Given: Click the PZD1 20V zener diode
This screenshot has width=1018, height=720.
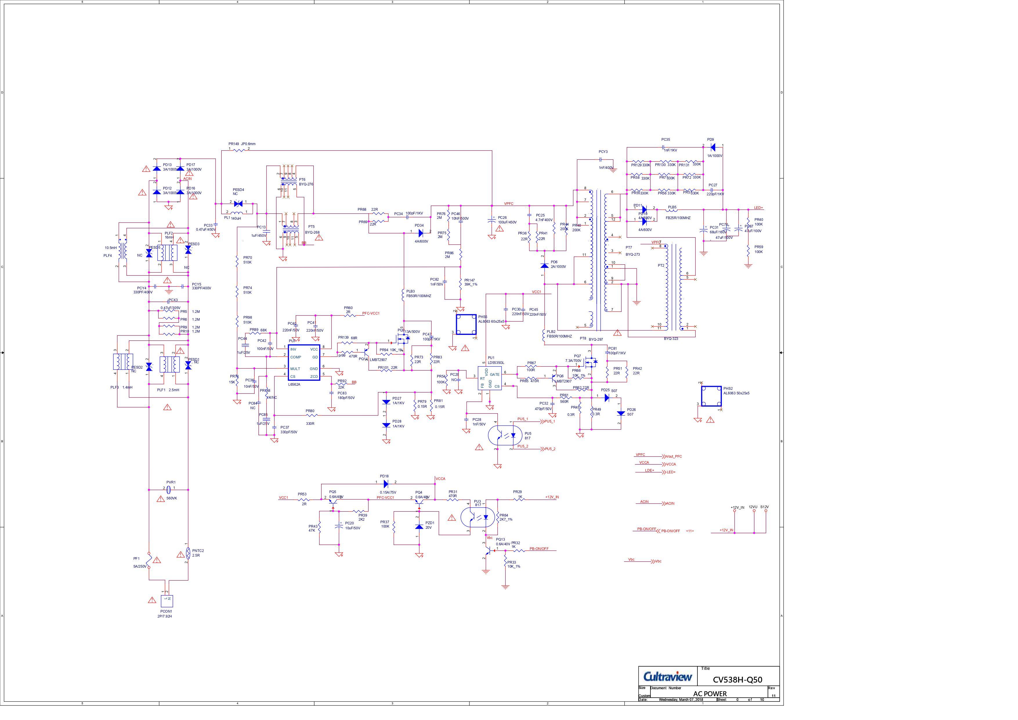Looking at the screenshot, I should [x=419, y=527].
